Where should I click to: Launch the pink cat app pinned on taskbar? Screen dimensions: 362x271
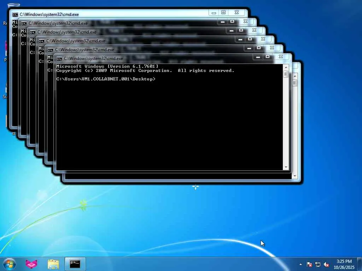(31, 264)
